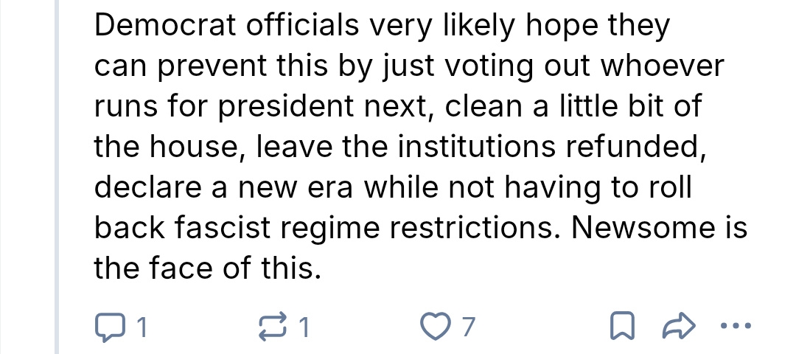
Task: Click the phrase "clean a little bit of"
Action: coord(572,108)
